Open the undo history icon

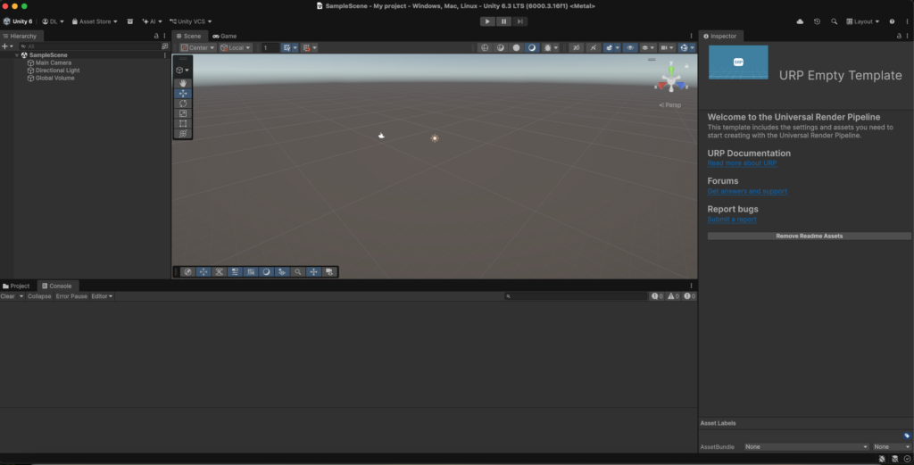[817, 21]
